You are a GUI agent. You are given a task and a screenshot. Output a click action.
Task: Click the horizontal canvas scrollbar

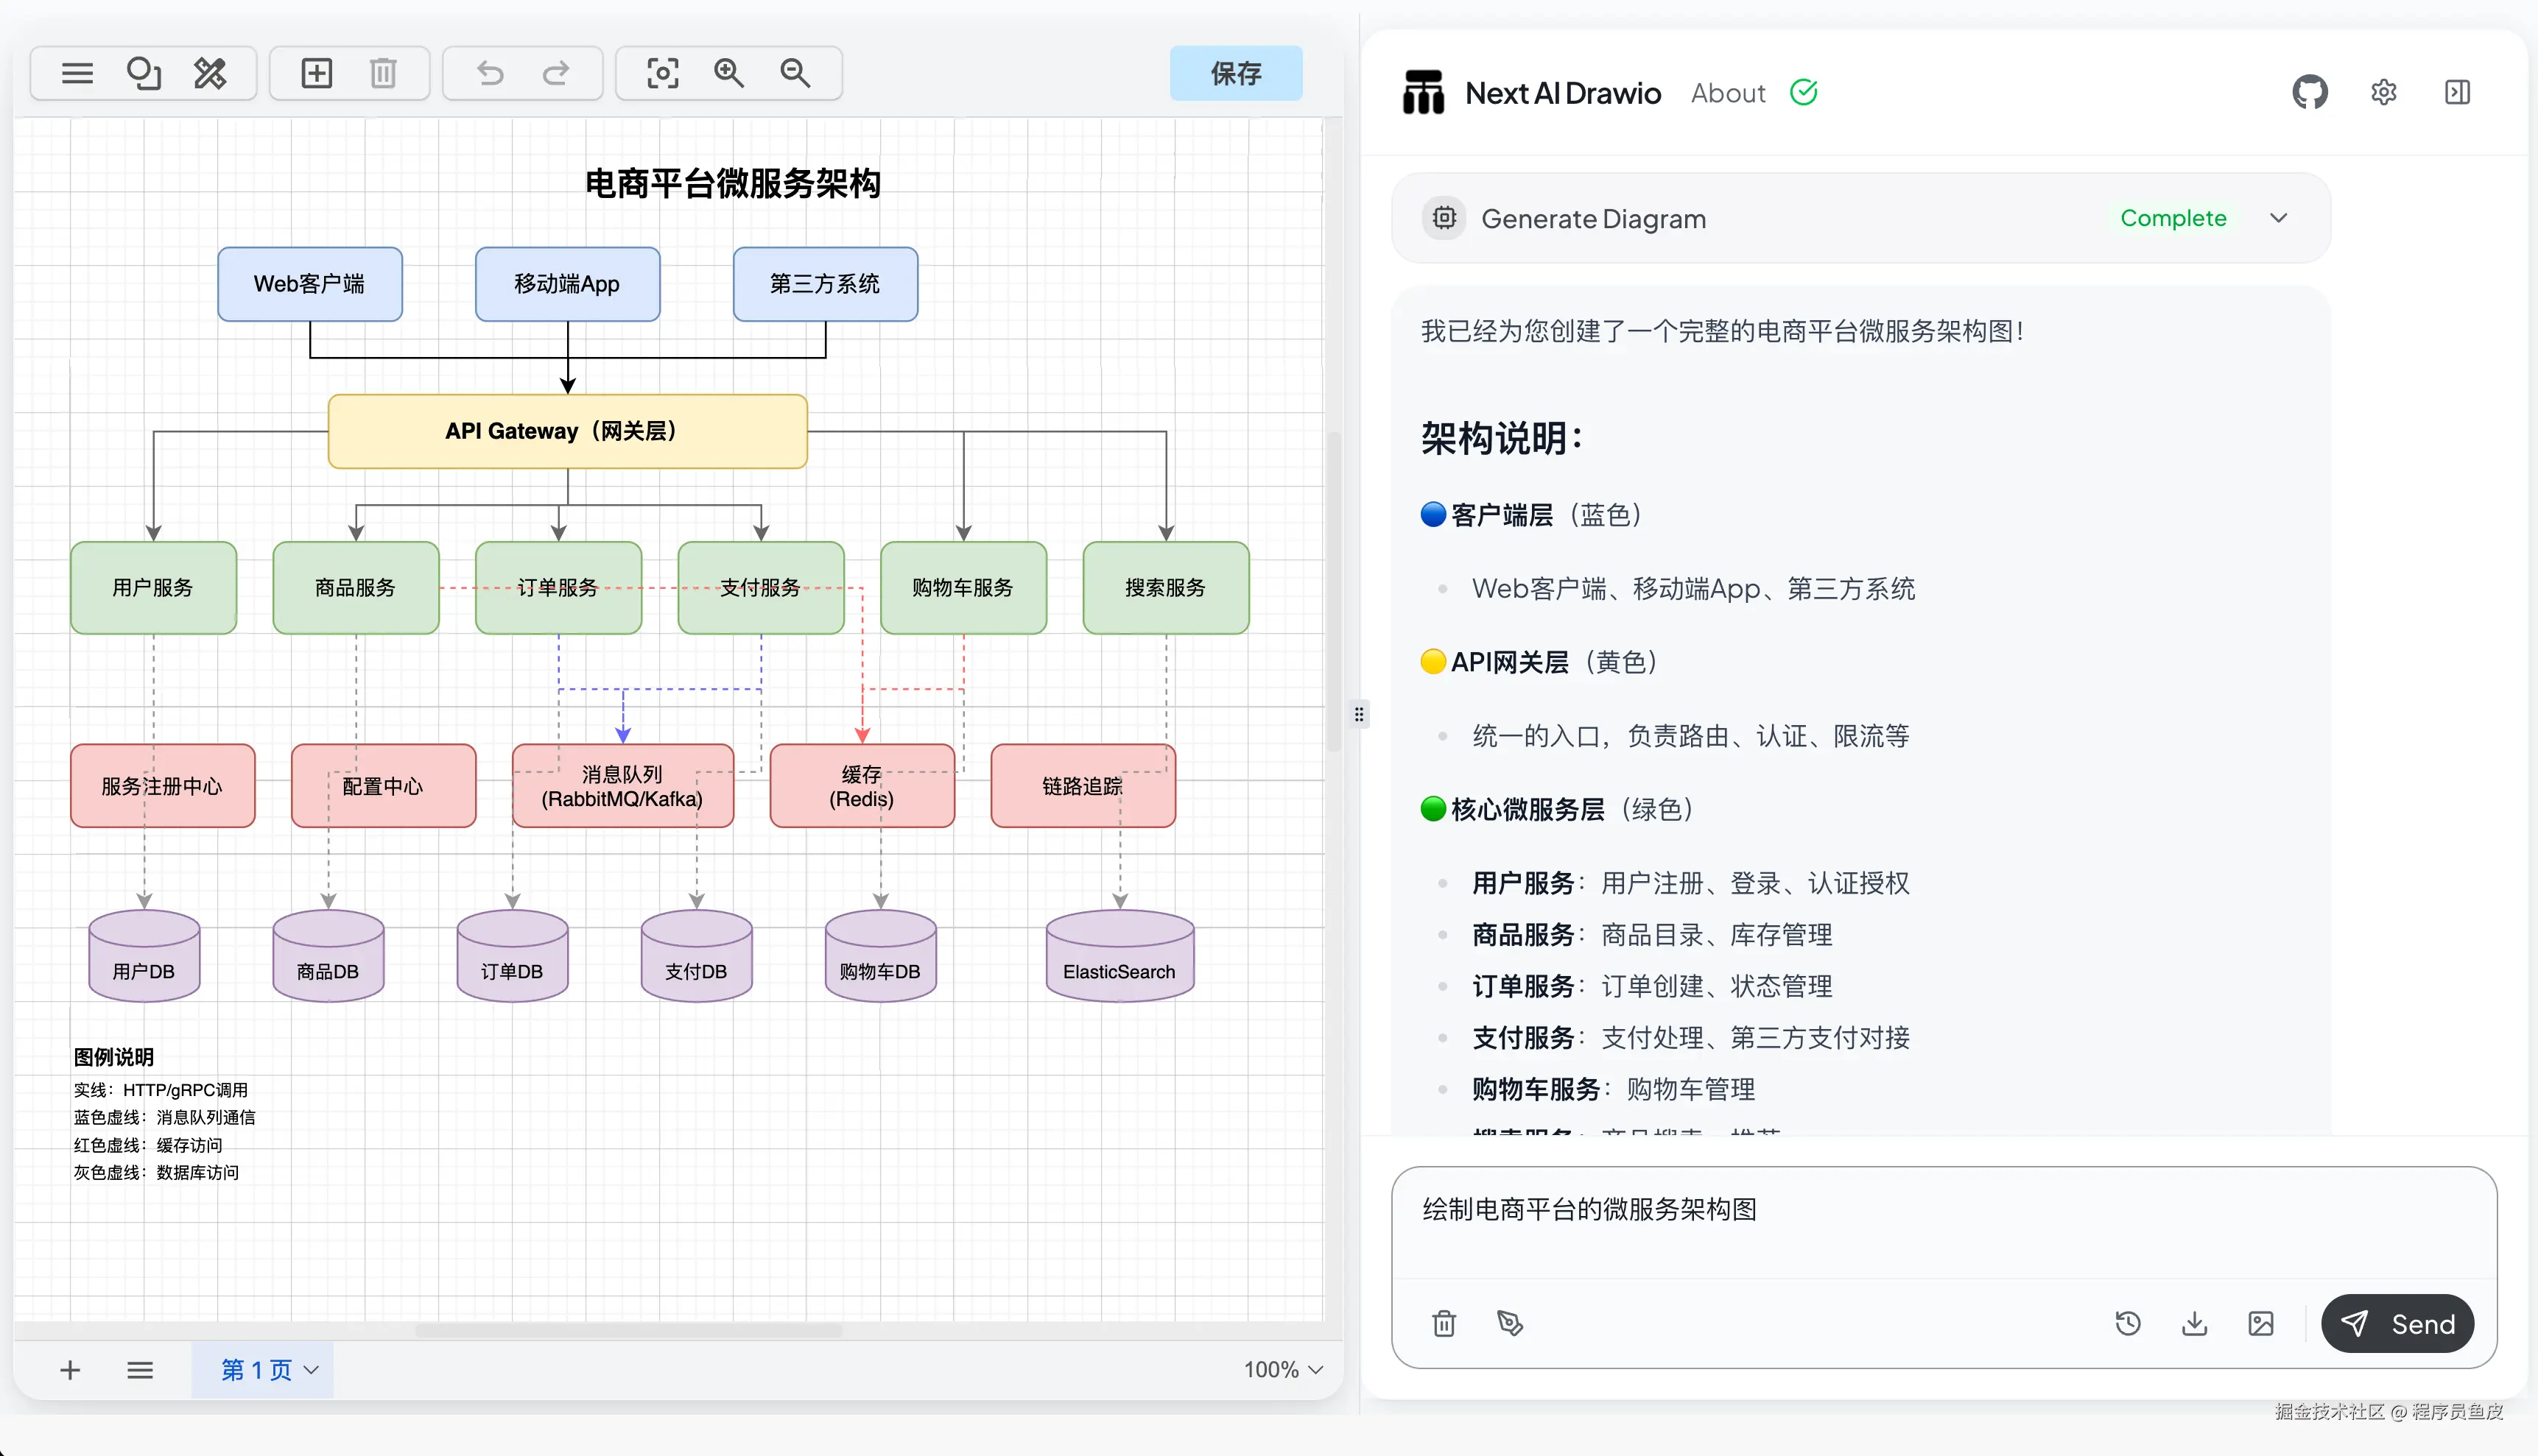coord(628,1330)
